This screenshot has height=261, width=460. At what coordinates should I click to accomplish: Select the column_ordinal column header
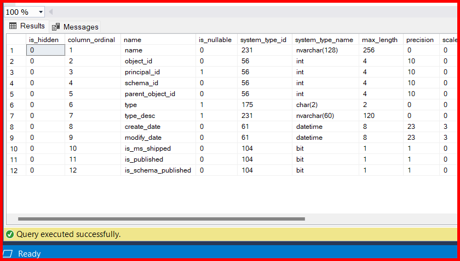pyautogui.click(x=91, y=40)
